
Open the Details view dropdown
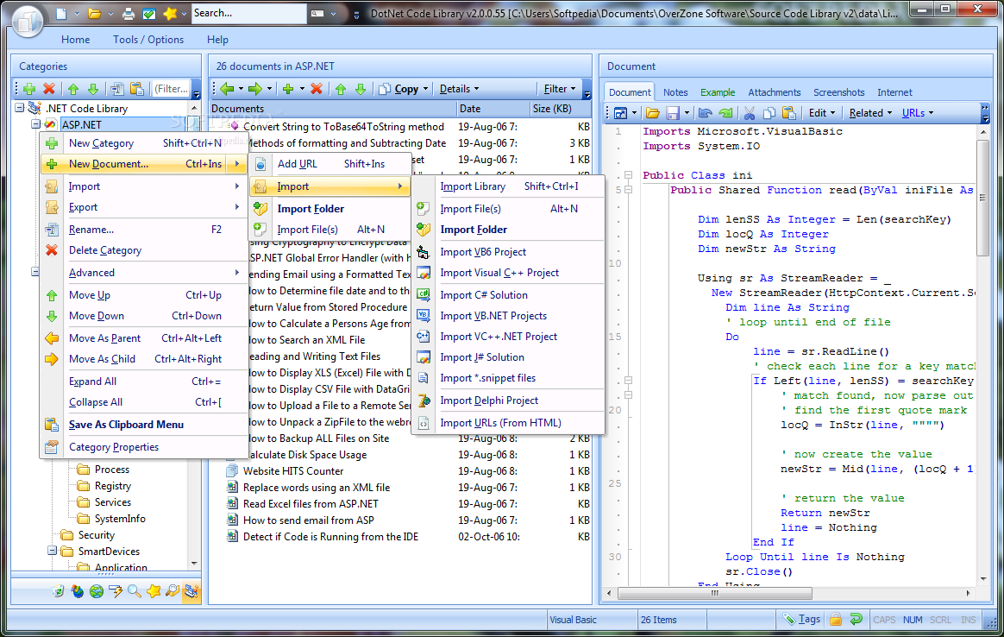pyautogui.click(x=459, y=89)
